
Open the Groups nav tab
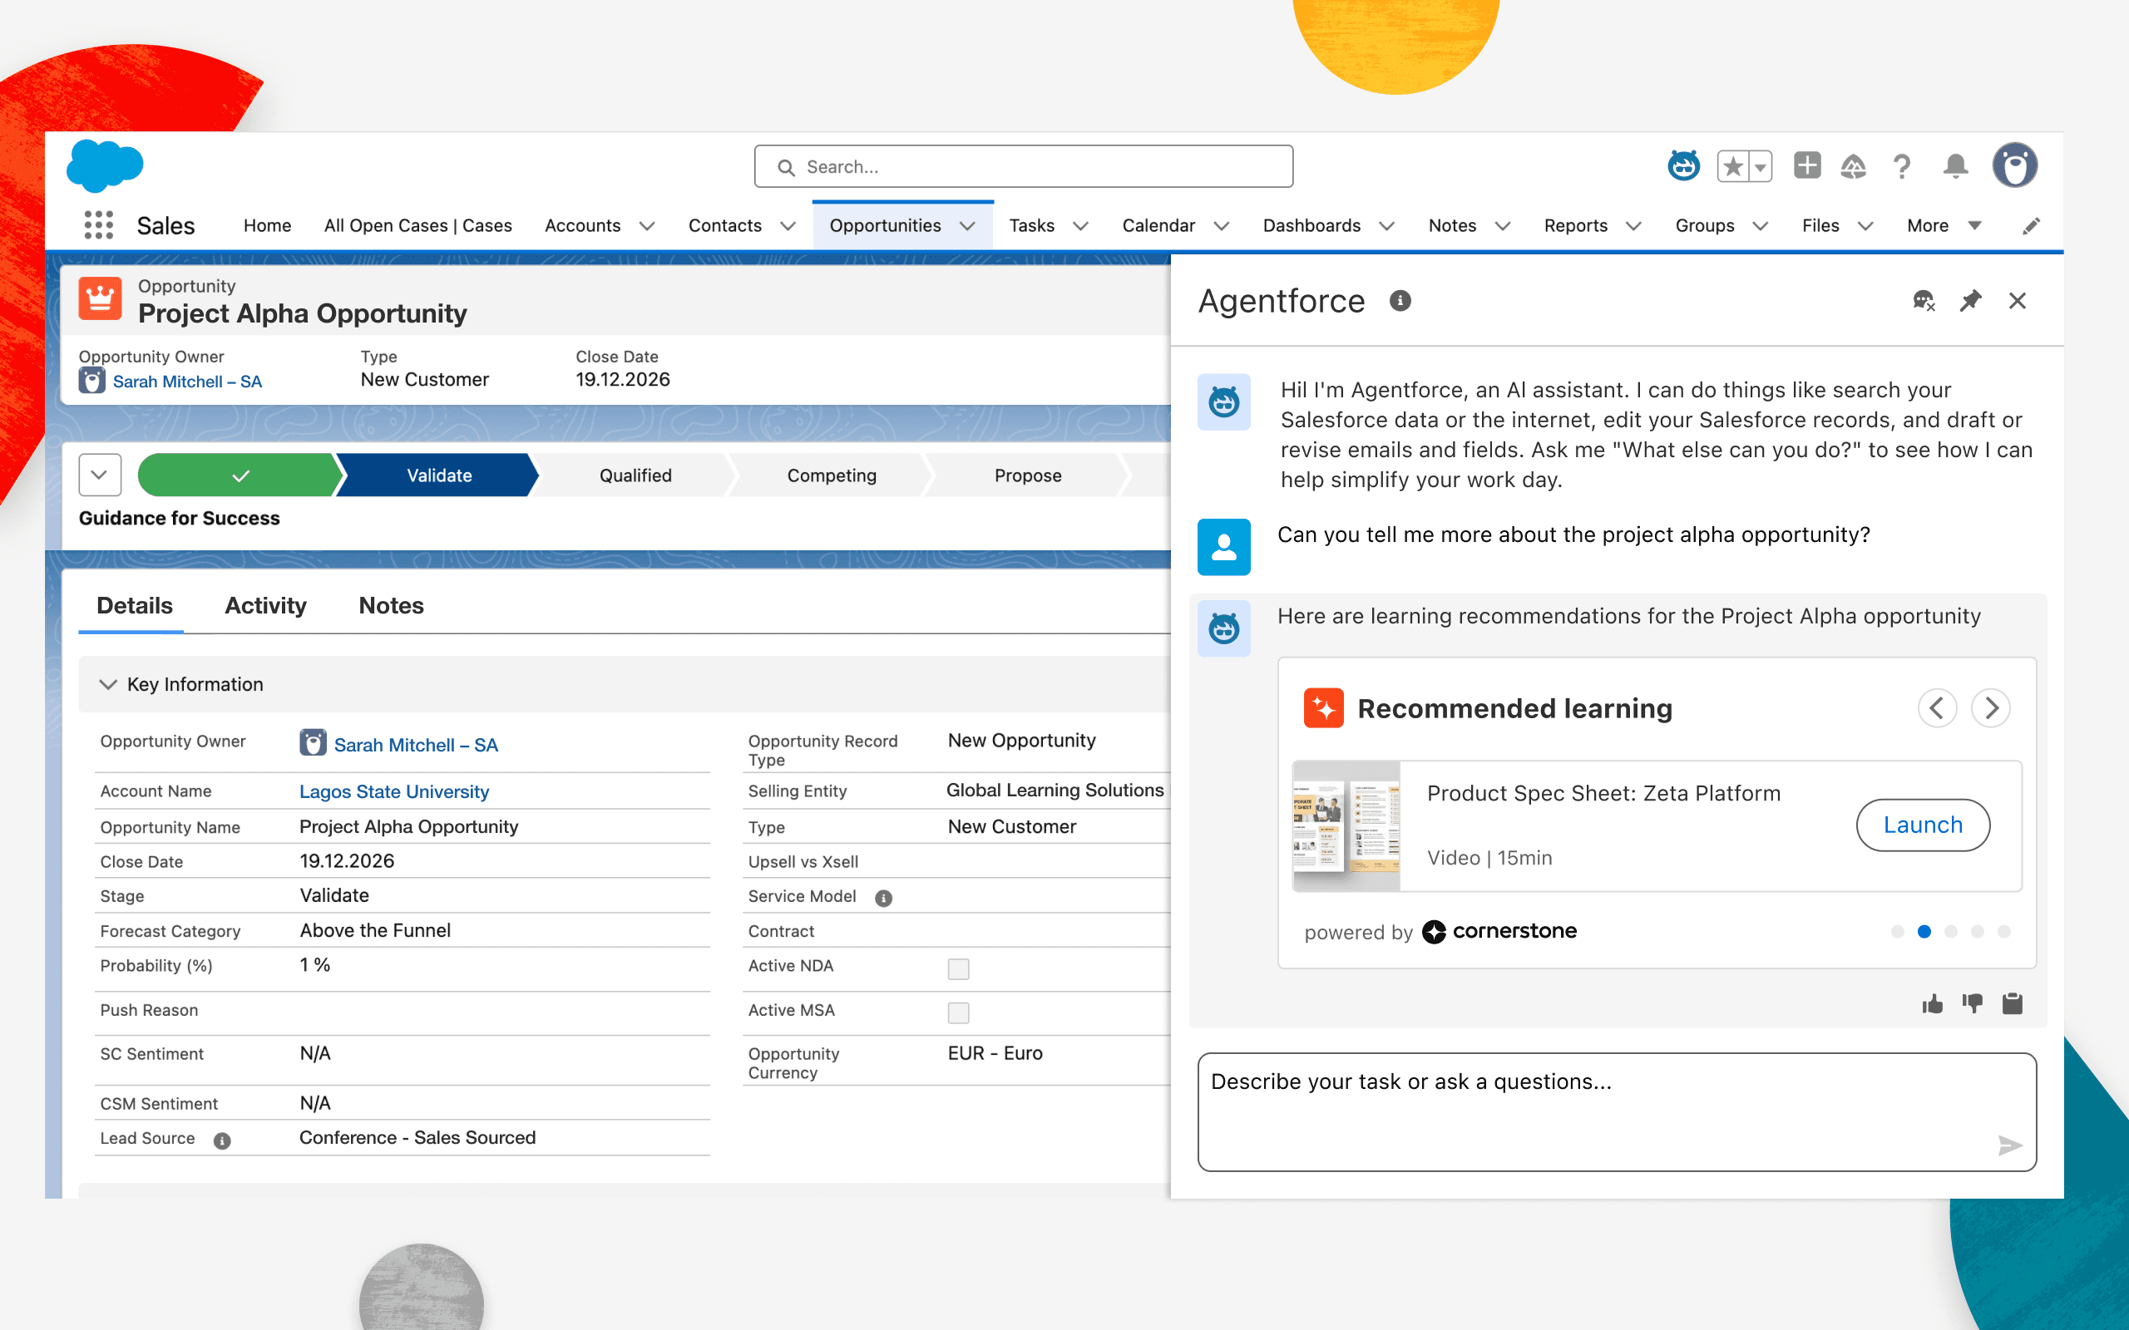click(x=1704, y=226)
